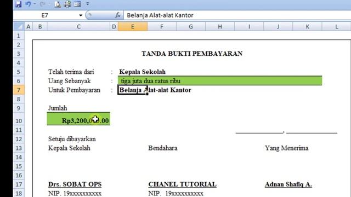The width and height of the screenshot is (351, 197).
Task: Select column B header
Action: tap(40, 27)
